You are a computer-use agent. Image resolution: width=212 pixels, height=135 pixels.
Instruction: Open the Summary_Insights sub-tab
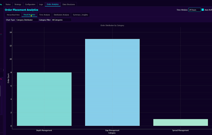80,15
